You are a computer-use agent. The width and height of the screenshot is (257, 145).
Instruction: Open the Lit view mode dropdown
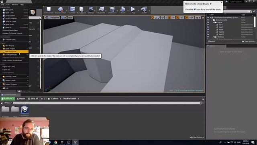[63, 18]
